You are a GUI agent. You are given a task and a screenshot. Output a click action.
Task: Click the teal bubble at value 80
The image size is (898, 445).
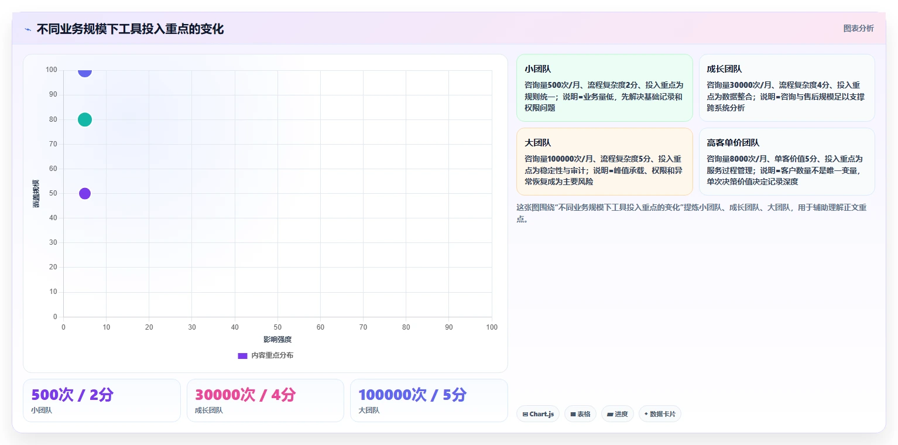click(85, 119)
